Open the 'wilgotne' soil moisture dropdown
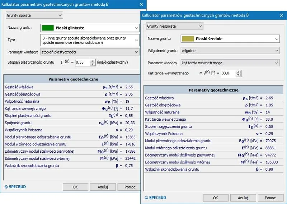The height and width of the screenshot is (204, 287). point(230,51)
